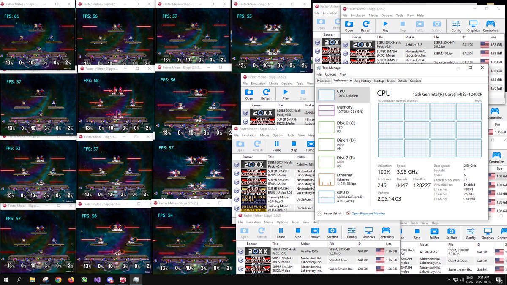Click Pause in the bottom-center Slippi window

click(x=281, y=233)
